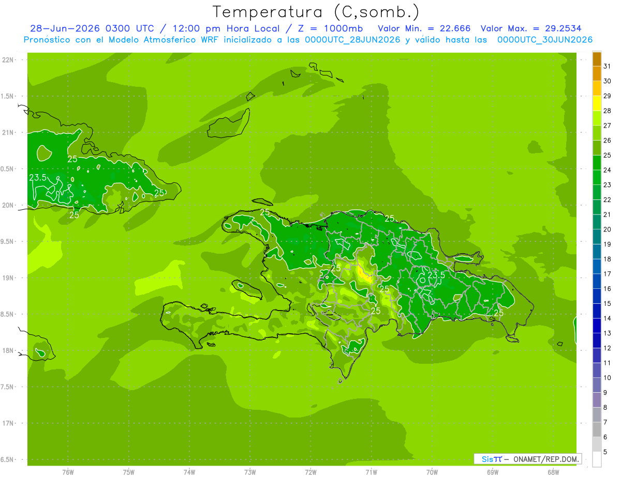Click the '5' color scale value
621x479 pixels.
tap(605, 452)
